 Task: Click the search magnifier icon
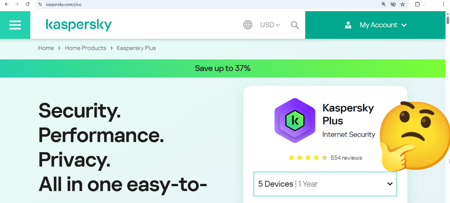click(x=295, y=25)
